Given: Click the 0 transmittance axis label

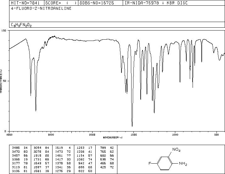Looking at the screenshot, I should pos(5,131).
